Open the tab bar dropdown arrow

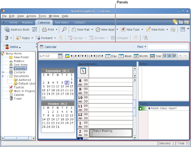click(4, 22)
